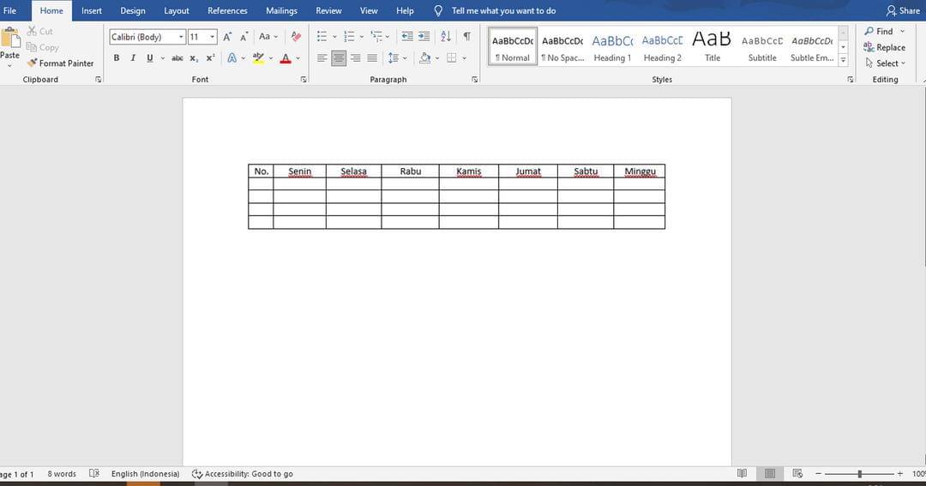Switch to the Layout tab
This screenshot has width=926, height=486.
[177, 11]
